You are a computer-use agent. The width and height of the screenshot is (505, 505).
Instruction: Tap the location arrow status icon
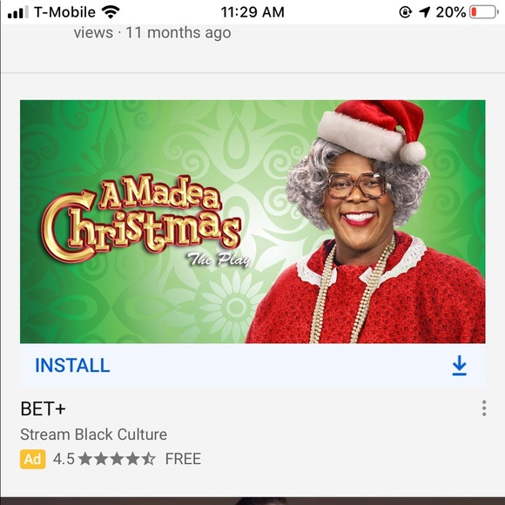pyautogui.click(x=424, y=12)
